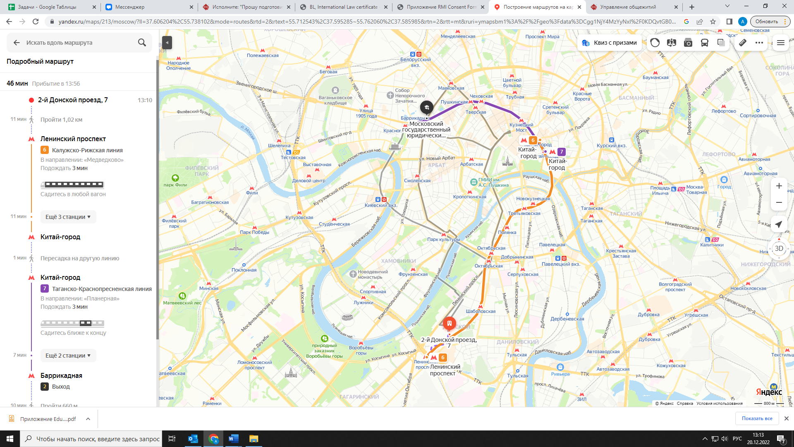
Task: Expand 'Ещё 2 станции' list
Action: 68,356
